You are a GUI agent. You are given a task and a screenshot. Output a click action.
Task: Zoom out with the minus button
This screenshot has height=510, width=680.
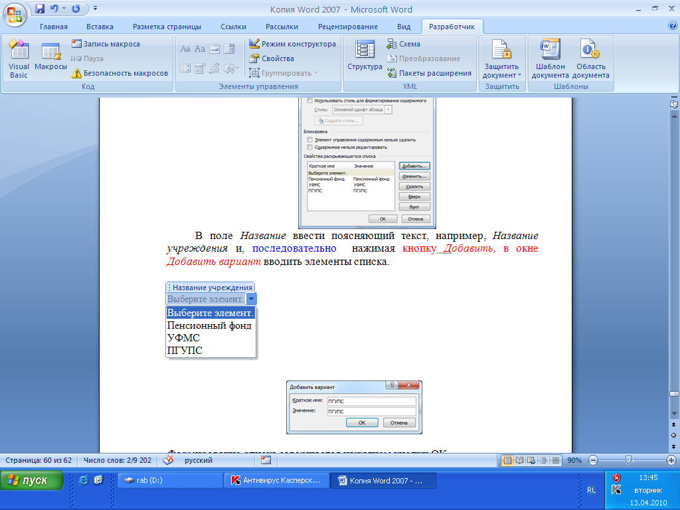pyautogui.click(x=593, y=461)
